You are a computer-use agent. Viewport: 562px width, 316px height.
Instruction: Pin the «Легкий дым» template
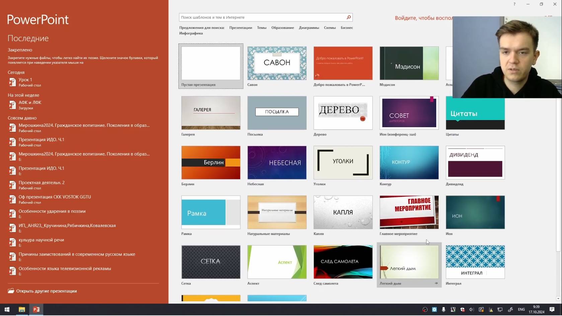[436, 283]
